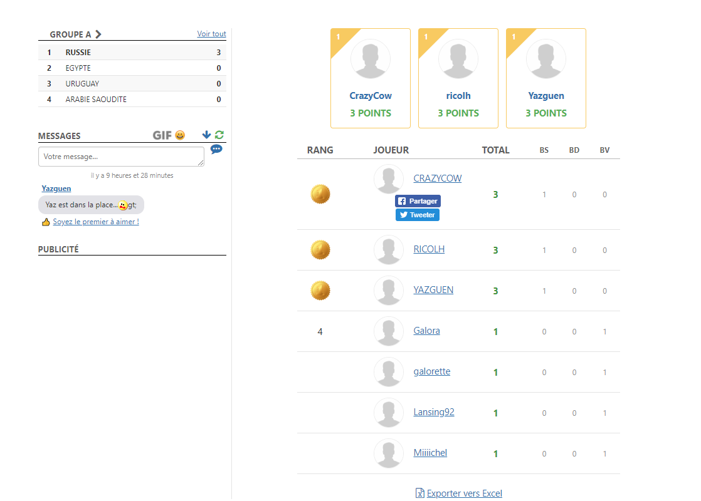This screenshot has height=501, width=701.
Task: Open the RICOLH player link in table
Action: (429, 249)
